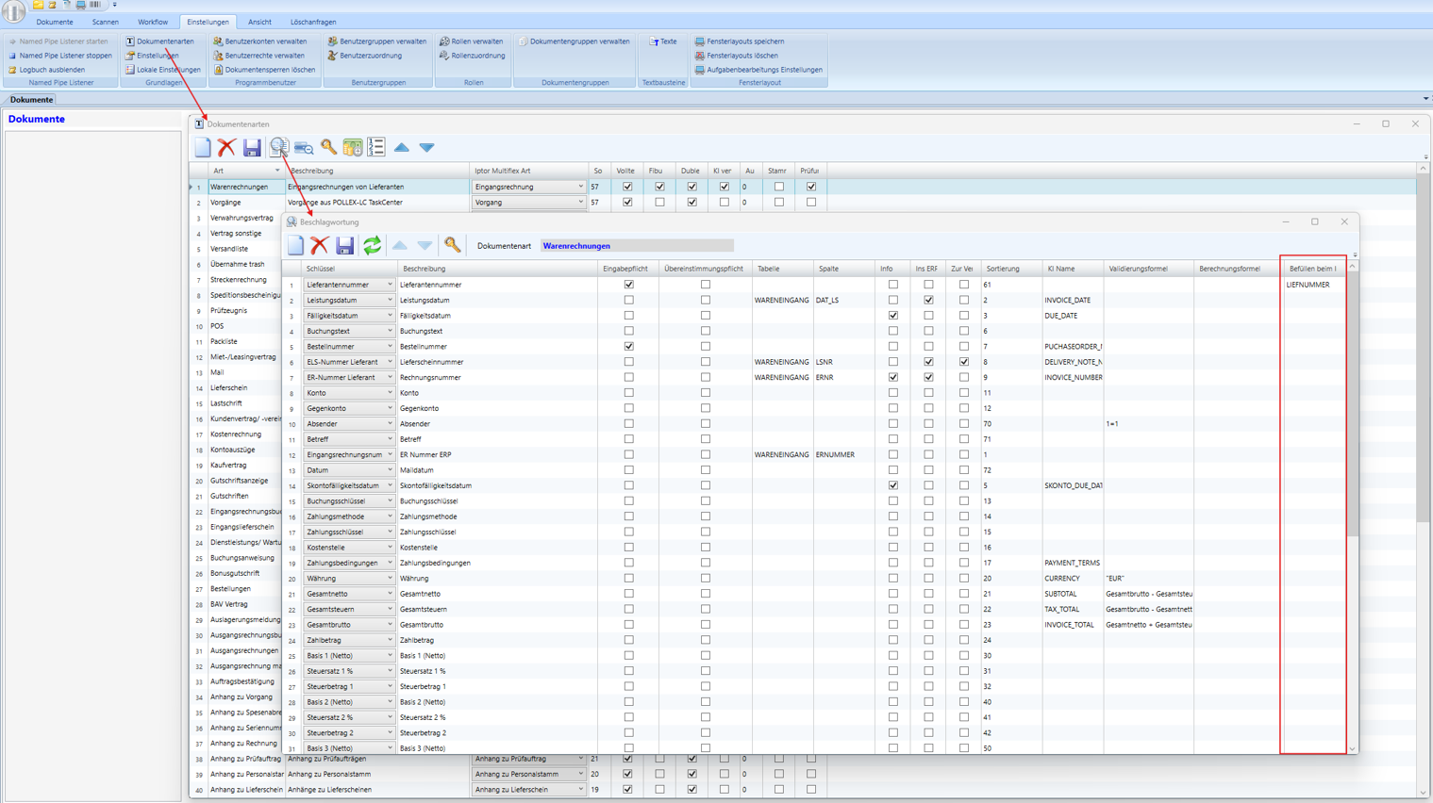This screenshot has width=1433, height=803.
Task: Open the Löschanfragen ribbon tab
Action: coord(313,22)
